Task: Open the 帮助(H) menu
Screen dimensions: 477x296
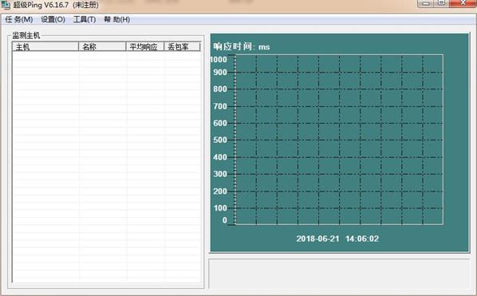Action: click(116, 19)
